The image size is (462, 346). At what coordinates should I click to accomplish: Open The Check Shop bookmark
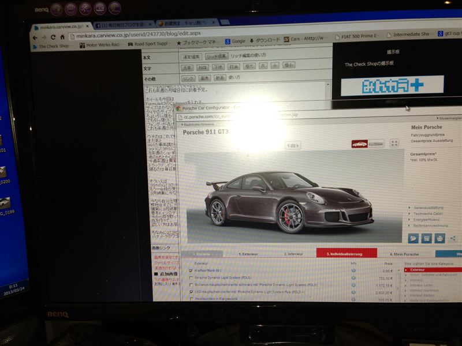coord(51,46)
